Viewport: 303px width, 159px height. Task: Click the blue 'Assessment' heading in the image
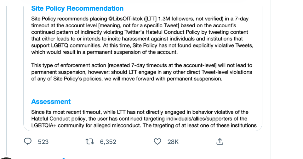pyautogui.click(x=51, y=101)
